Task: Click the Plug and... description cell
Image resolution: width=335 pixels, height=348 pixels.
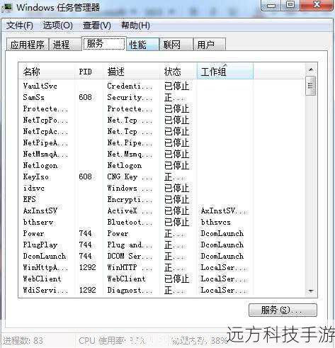Action: point(130,245)
